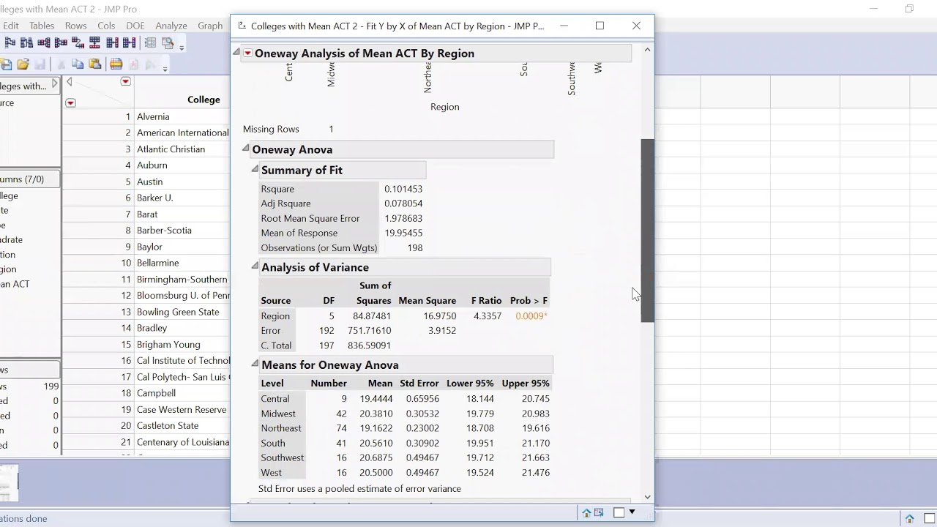Open the DOE menu
The height and width of the screenshot is (527, 937).
click(135, 26)
